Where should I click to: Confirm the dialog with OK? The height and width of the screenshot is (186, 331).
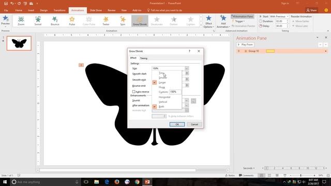tap(177, 124)
